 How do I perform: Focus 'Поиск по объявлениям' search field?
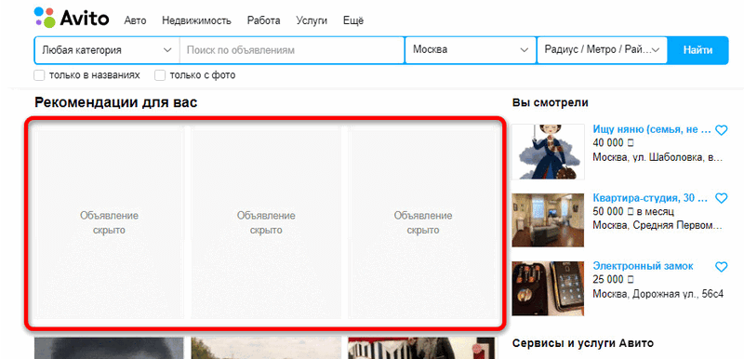(292, 50)
